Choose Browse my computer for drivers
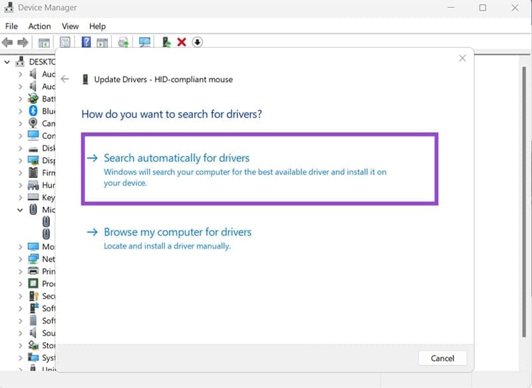The width and height of the screenshot is (532, 388). [x=178, y=232]
